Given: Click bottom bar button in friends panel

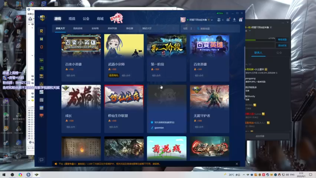Looking at the screenshot, I should coord(260,136).
